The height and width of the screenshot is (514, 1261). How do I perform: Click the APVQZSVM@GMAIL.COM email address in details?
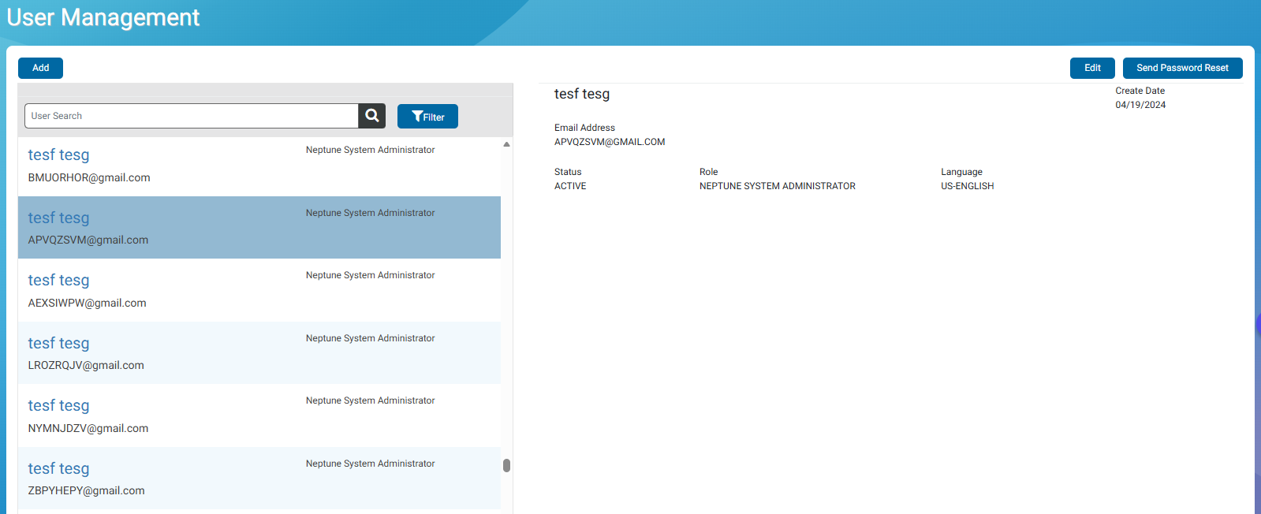click(x=610, y=142)
